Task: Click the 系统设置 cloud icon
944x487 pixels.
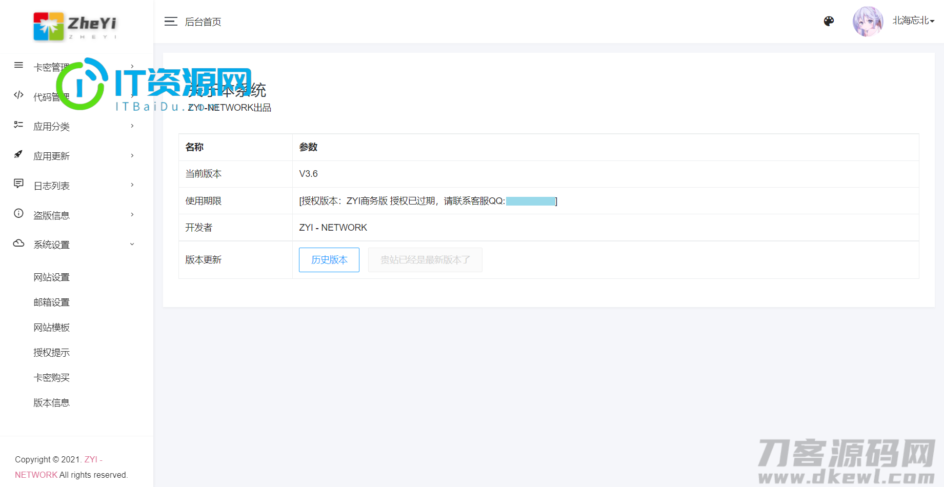Action: 18,243
